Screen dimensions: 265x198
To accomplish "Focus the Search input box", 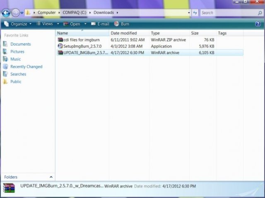I will coord(229,13).
